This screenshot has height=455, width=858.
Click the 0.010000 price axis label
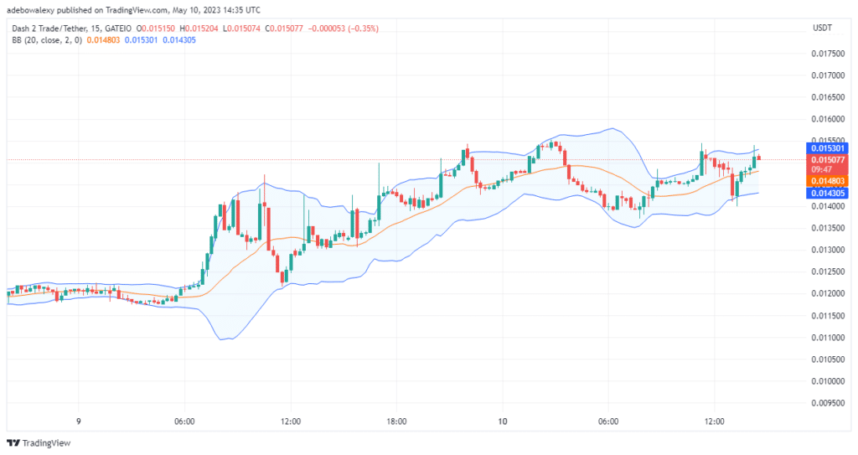coord(828,381)
